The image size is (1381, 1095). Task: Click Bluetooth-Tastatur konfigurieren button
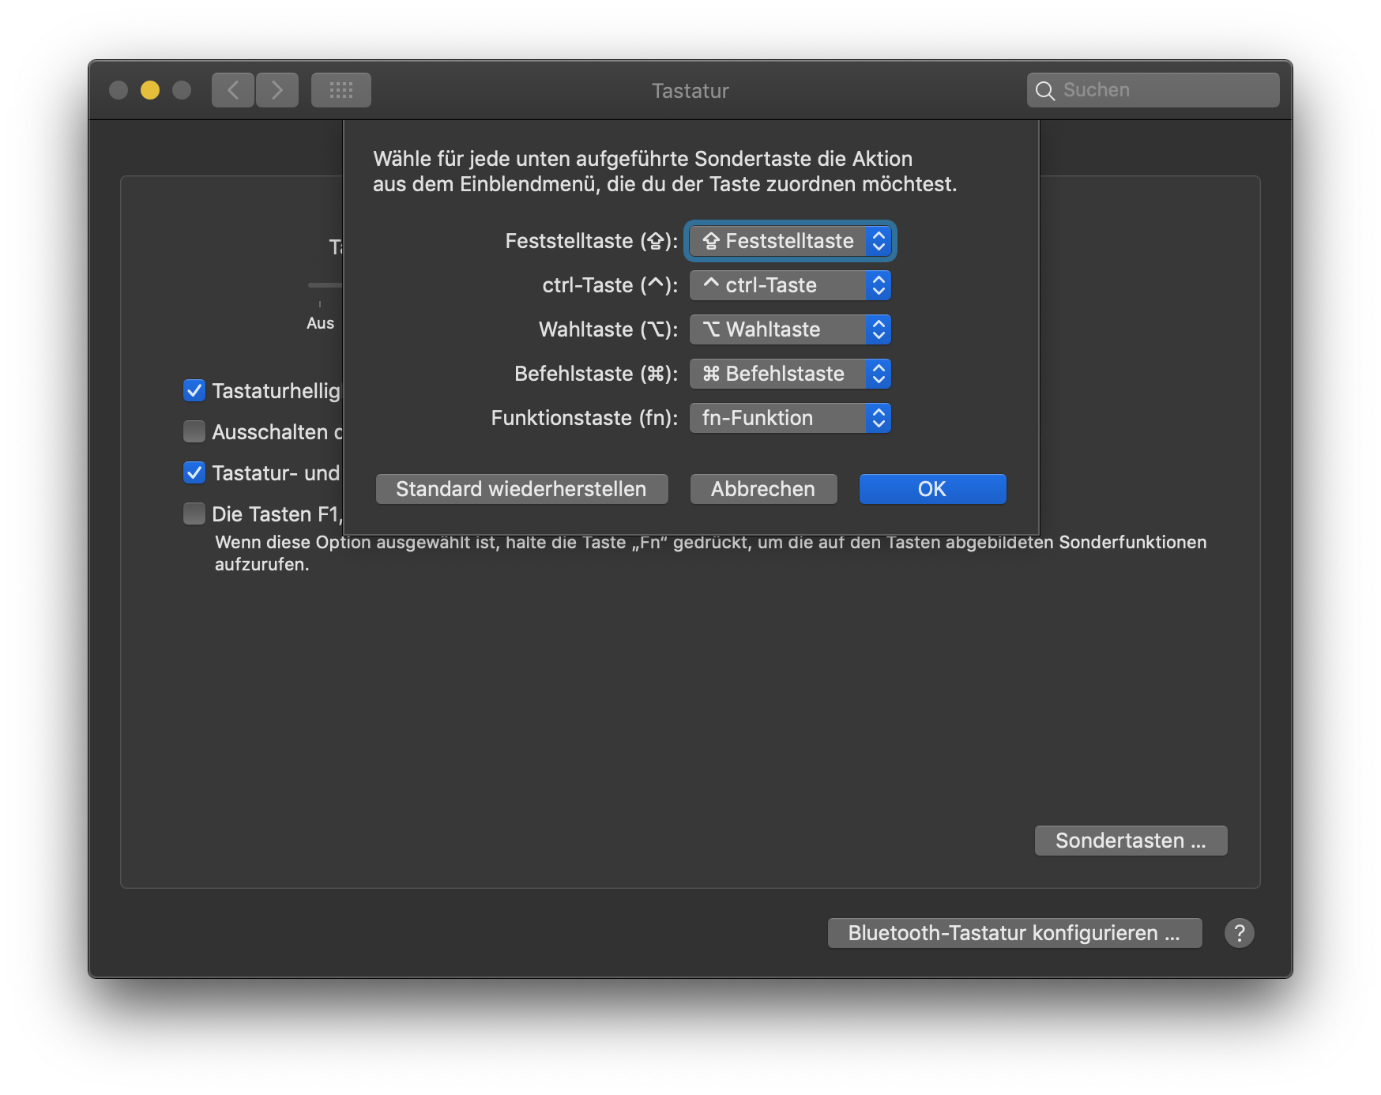pyautogui.click(x=1014, y=933)
